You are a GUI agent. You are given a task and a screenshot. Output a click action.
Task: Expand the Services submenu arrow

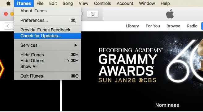[x=76, y=45]
